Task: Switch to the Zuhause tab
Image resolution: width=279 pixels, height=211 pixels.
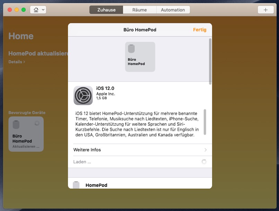Action: (106, 10)
